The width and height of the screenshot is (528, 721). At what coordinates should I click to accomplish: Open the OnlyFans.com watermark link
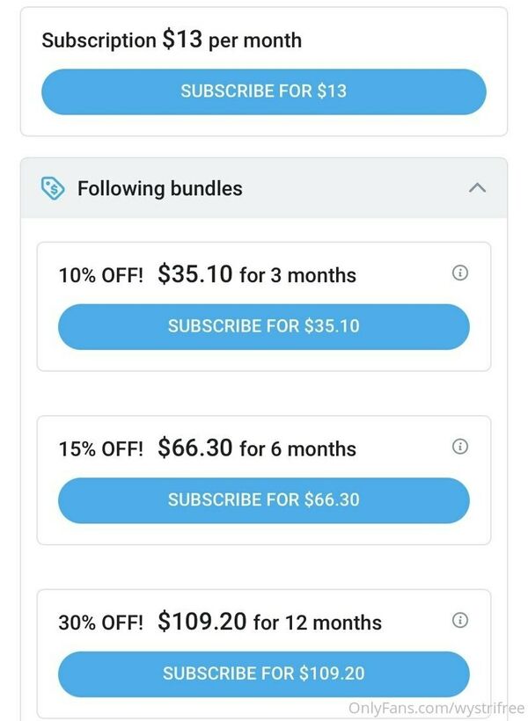(436, 708)
